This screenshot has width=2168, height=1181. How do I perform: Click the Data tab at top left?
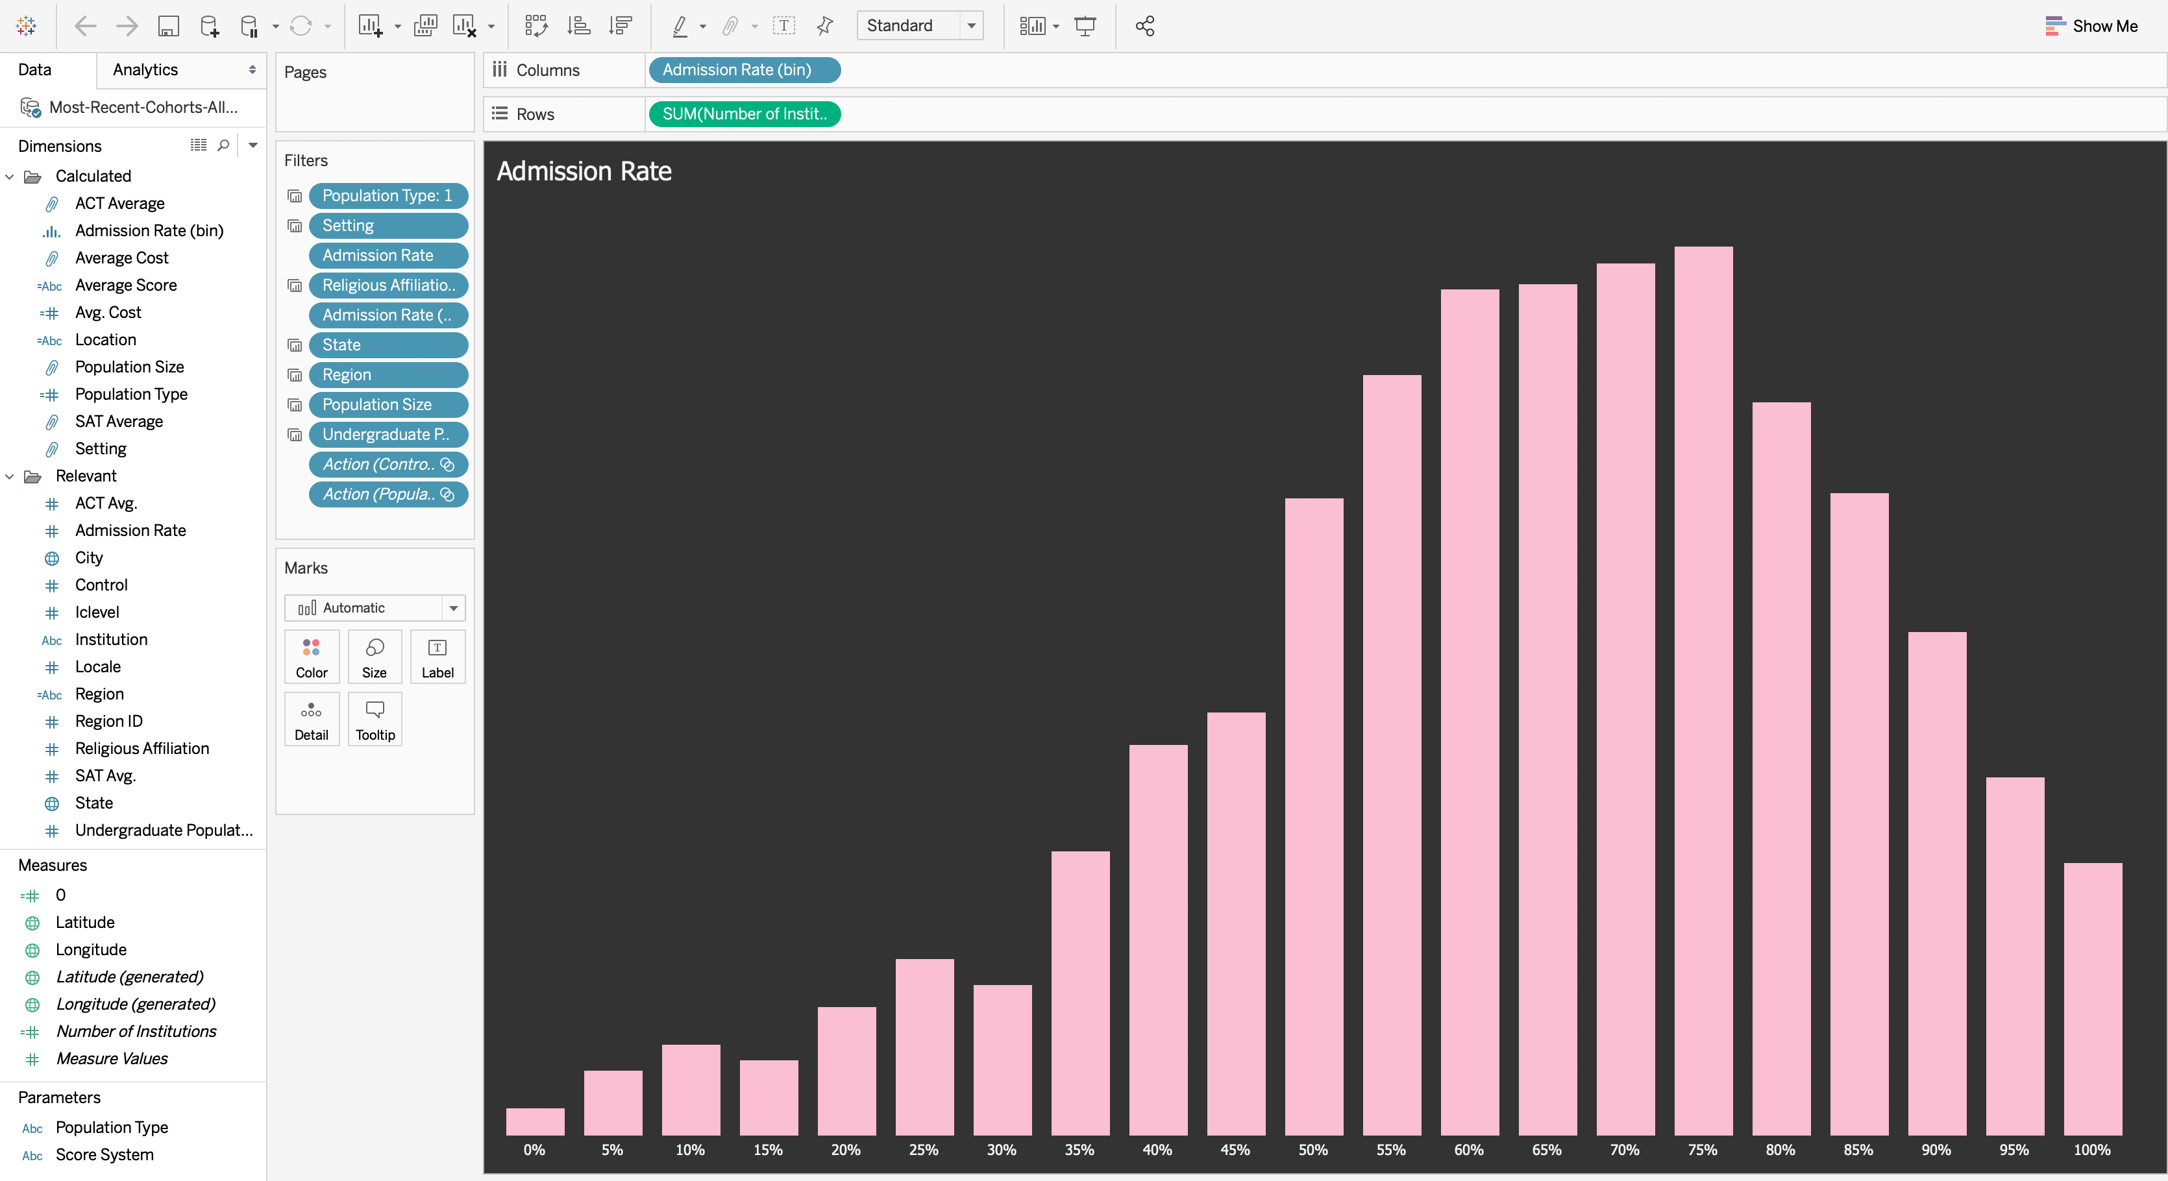pyautogui.click(x=36, y=68)
